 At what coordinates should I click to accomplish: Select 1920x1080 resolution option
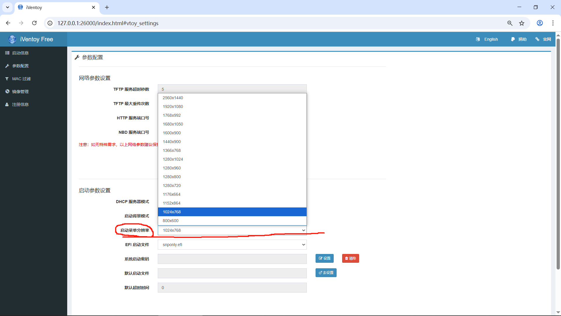click(x=173, y=107)
